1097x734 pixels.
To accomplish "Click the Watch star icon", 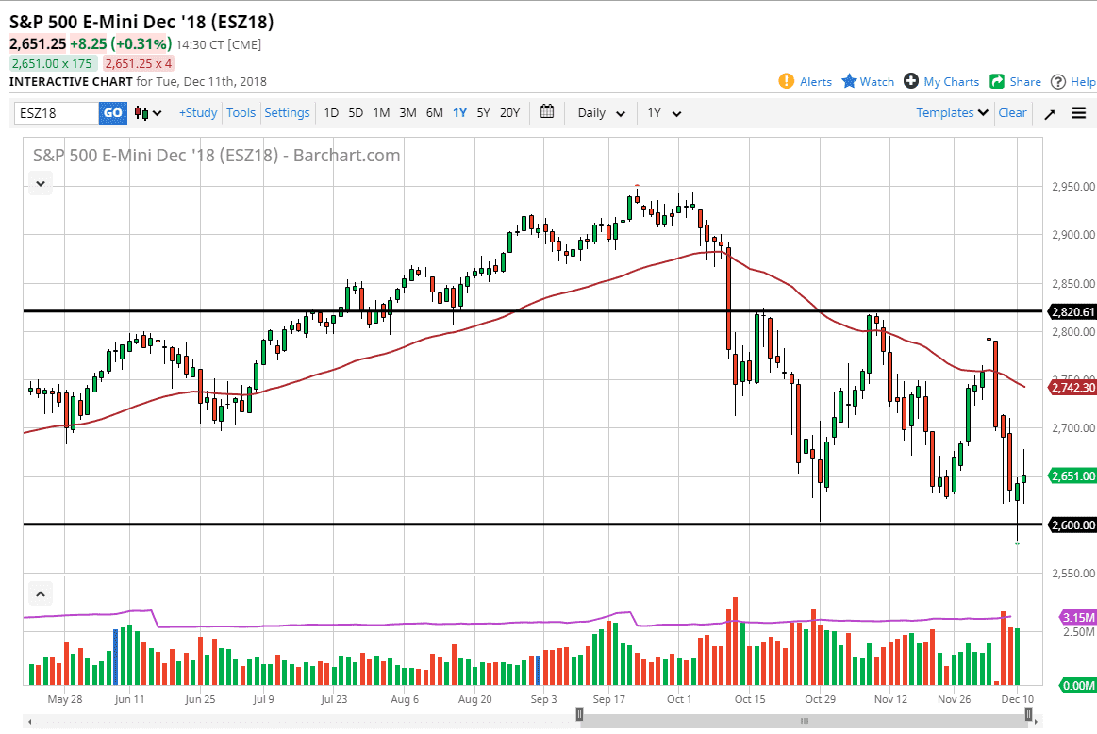I will [x=849, y=81].
